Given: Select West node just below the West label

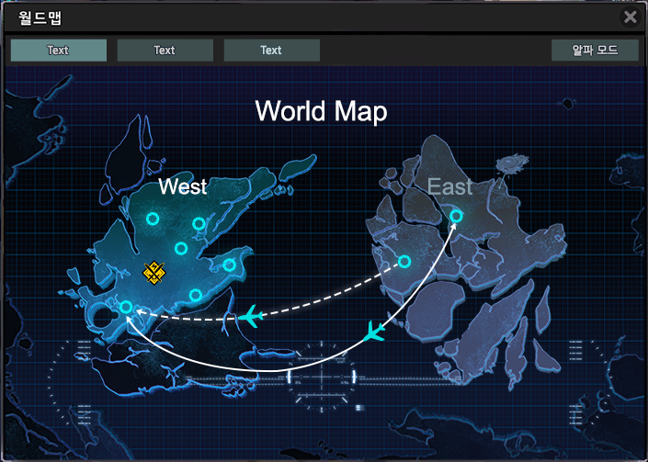Looking at the screenshot, I should tap(198, 223).
